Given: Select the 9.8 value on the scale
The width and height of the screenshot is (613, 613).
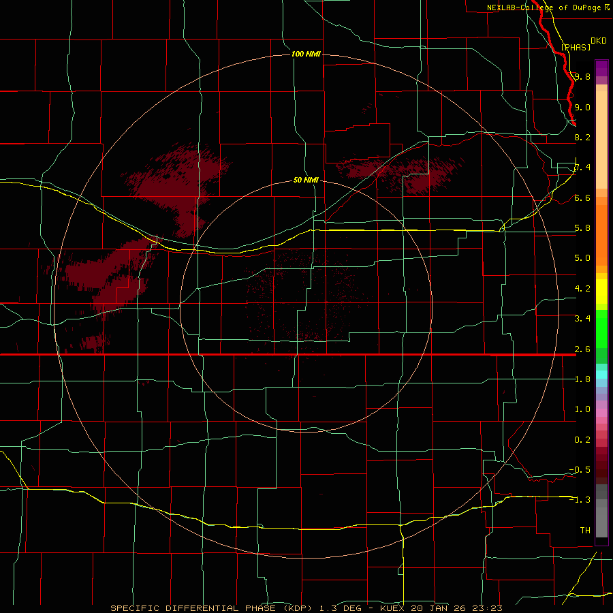Looking at the screenshot, I should point(582,76).
